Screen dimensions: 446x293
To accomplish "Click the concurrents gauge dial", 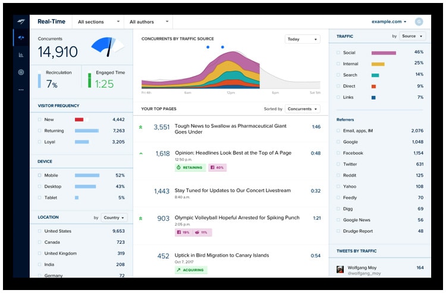I will click(108, 46).
